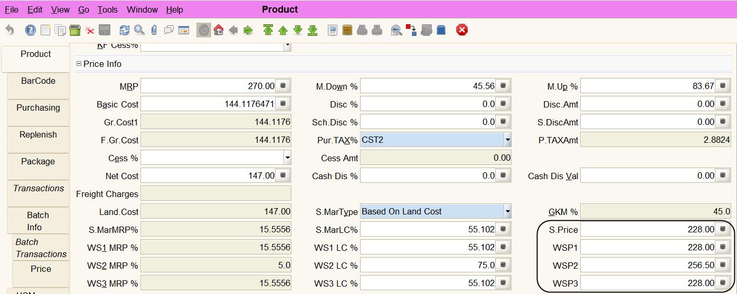Create a new record with the blank page icon
Image resolution: width=737 pixels, height=294 pixels.
point(45,30)
